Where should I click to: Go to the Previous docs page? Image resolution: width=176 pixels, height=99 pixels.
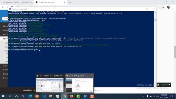pyautogui.click(x=27, y=90)
